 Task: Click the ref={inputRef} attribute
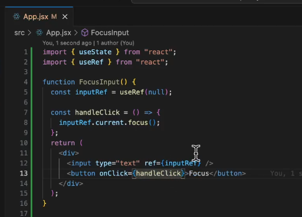(x=173, y=163)
